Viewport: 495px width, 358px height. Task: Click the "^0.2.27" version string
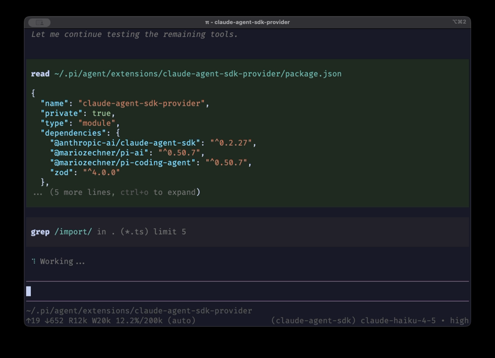click(231, 143)
